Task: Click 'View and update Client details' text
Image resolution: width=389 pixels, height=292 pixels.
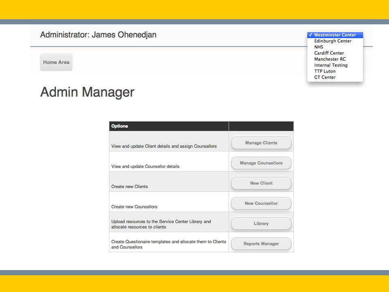Action: point(164,146)
